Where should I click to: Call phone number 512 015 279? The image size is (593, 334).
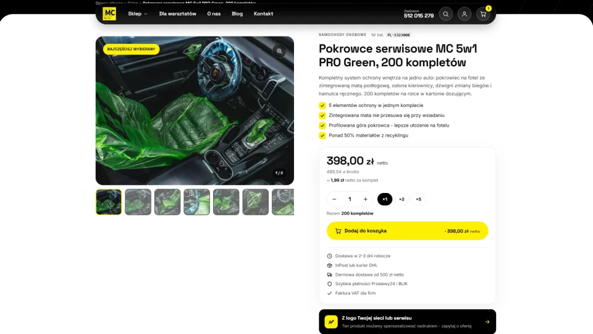pyautogui.click(x=419, y=15)
